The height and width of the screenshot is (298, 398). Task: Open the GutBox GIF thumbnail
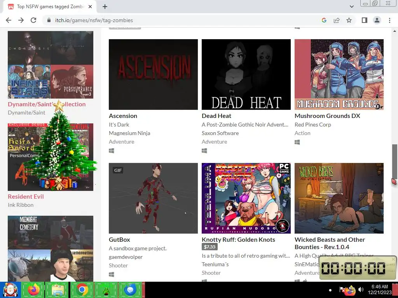pos(153,198)
